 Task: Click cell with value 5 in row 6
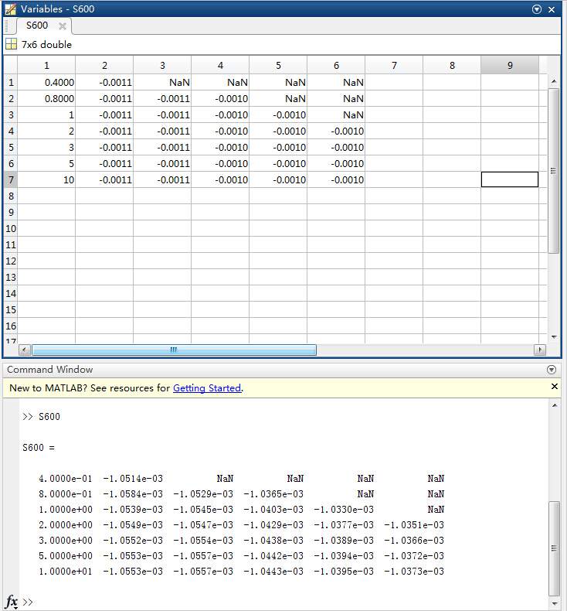pos(46,164)
